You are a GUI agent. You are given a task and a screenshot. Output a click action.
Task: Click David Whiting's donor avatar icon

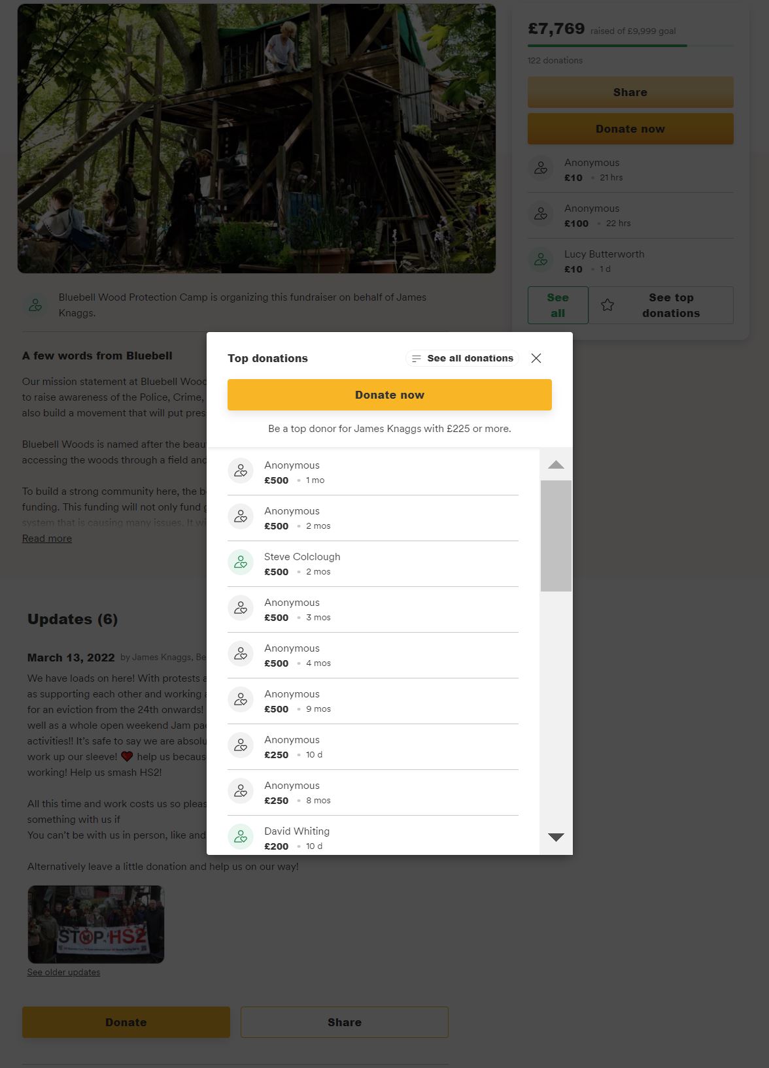pos(241,837)
